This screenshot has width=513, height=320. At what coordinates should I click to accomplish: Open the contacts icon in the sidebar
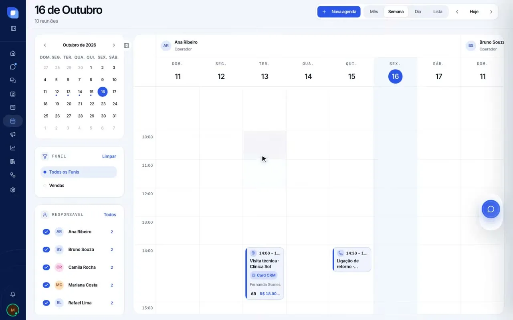point(13,94)
